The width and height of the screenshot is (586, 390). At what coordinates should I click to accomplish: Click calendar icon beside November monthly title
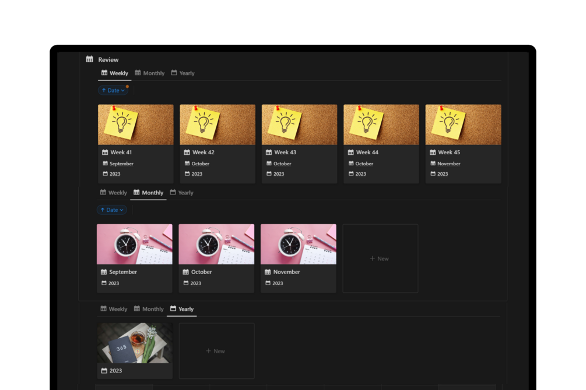coord(268,272)
